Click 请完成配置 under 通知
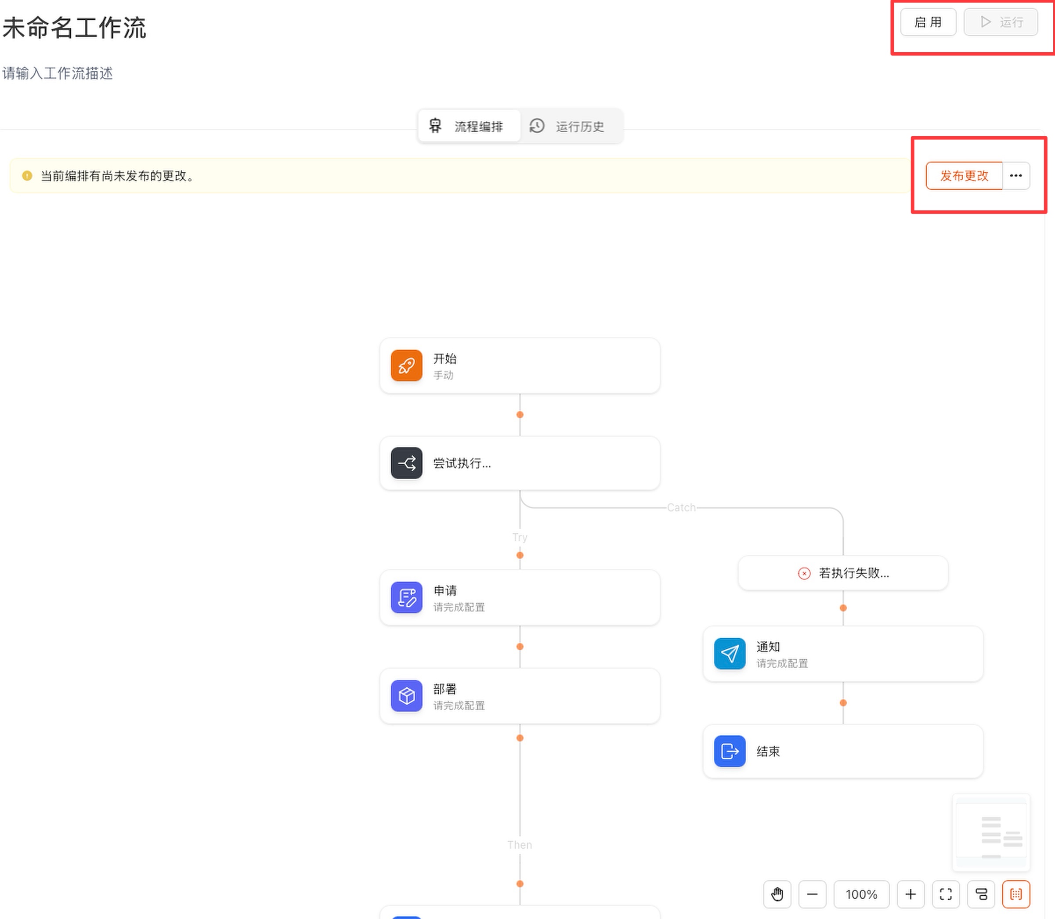Screen dimensions: 1055x919 click(782, 664)
